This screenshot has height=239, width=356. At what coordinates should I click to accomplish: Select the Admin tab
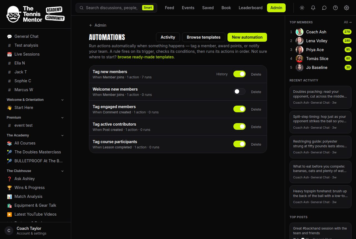(276, 8)
